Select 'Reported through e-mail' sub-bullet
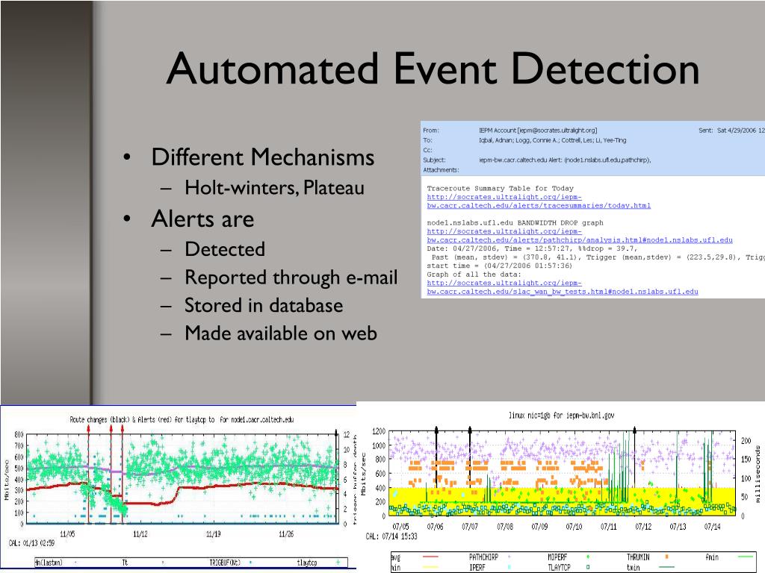Image resolution: width=765 pixels, height=573 pixels. (291, 278)
